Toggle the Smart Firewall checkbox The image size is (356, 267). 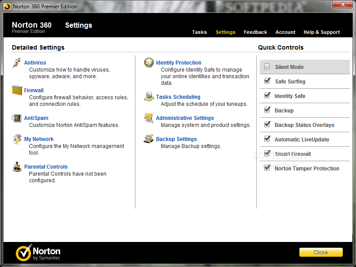pos(267,154)
